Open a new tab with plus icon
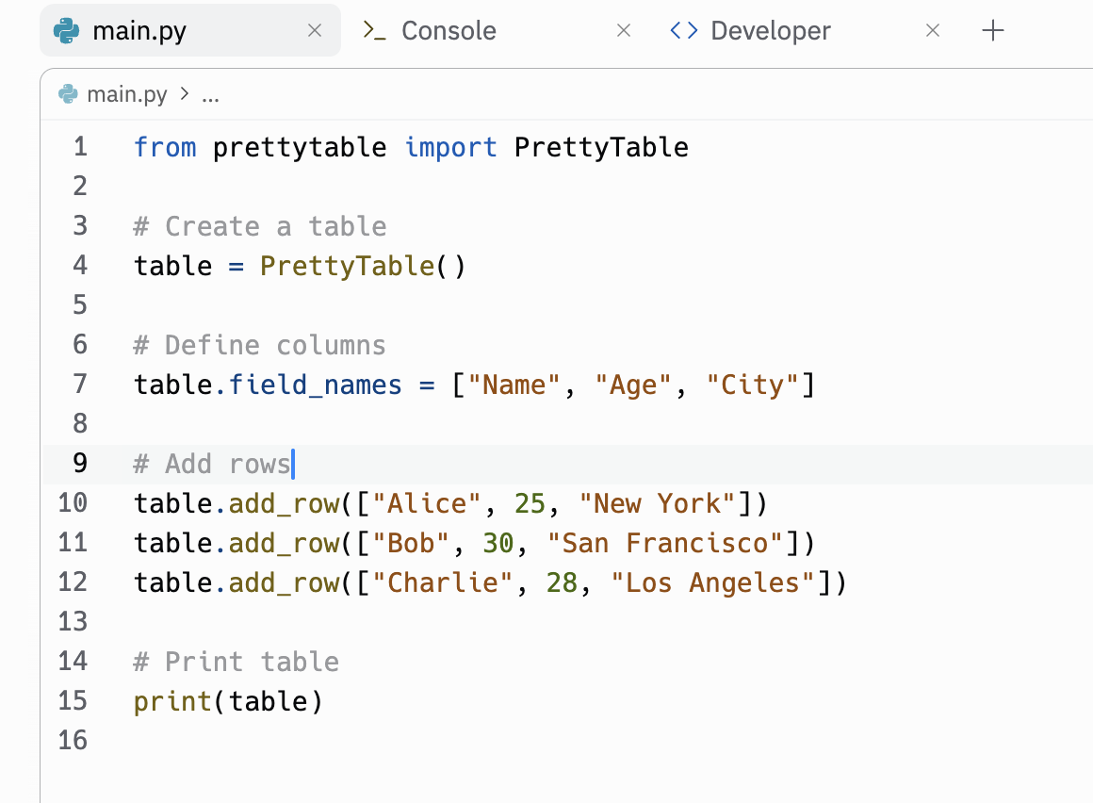 click(993, 31)
